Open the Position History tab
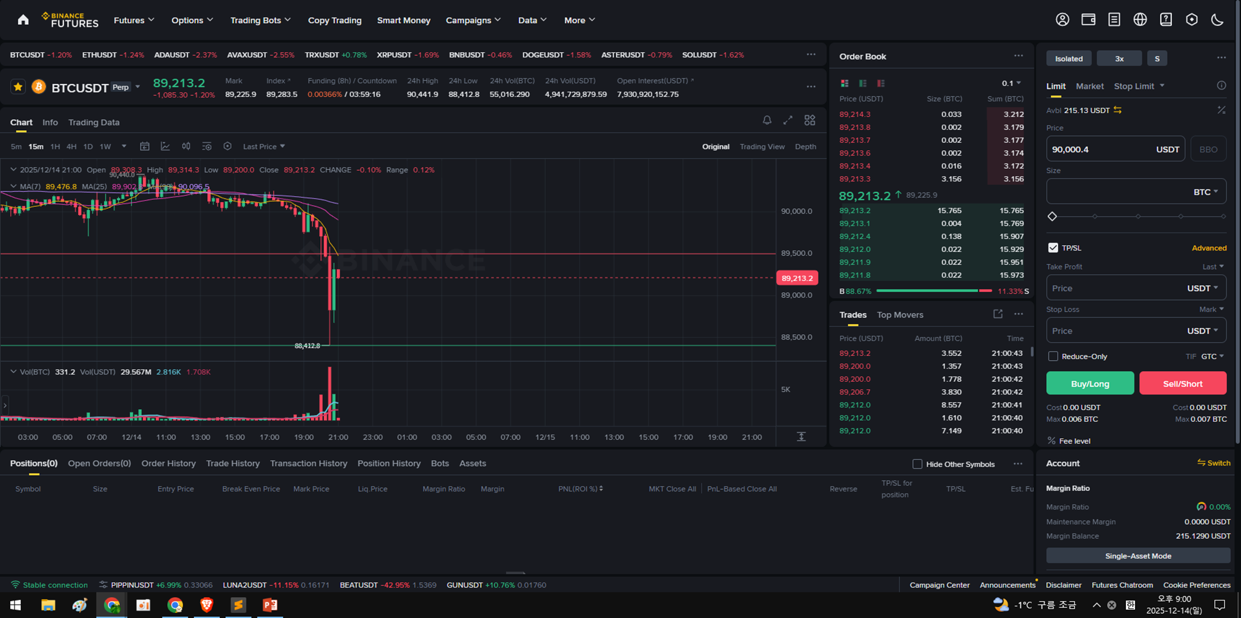Screen dimensions: 1241x618 389,463
